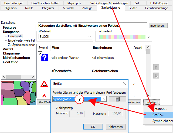Switch to the Beschriftungen tab

[x=14, y=3]
